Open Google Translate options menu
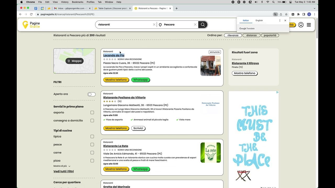This screenshot has height=188, width=335. (x=280, y=20)
